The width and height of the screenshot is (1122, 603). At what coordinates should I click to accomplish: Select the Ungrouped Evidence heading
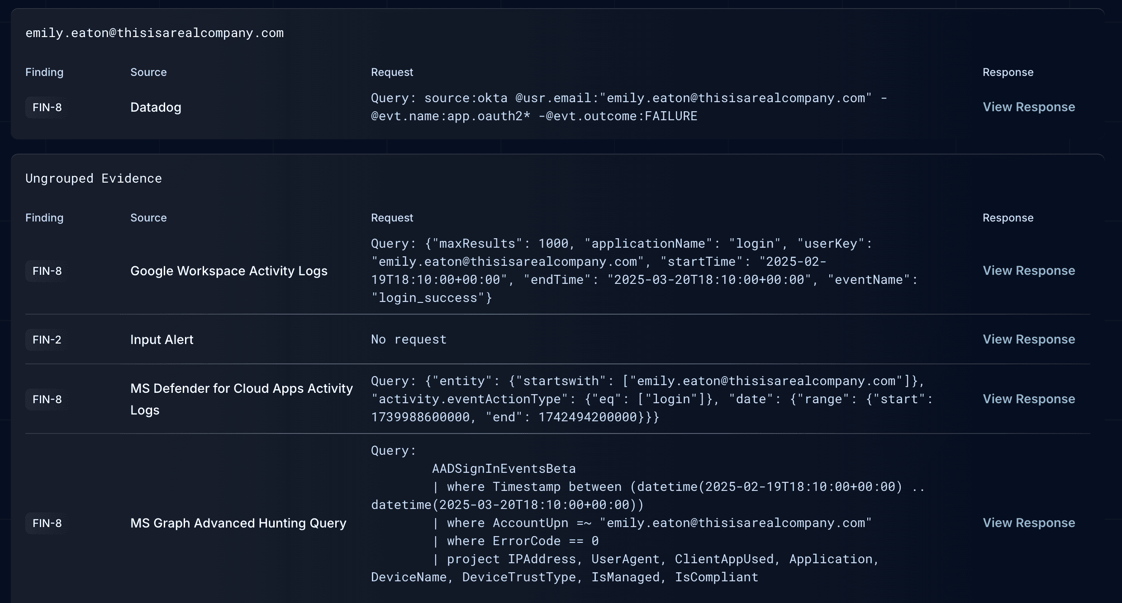click(94, 179)
